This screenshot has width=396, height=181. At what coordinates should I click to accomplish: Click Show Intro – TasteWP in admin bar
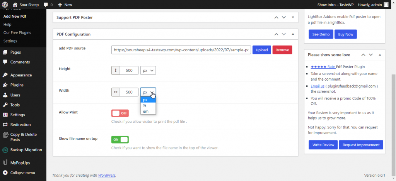tap(336, 5)
